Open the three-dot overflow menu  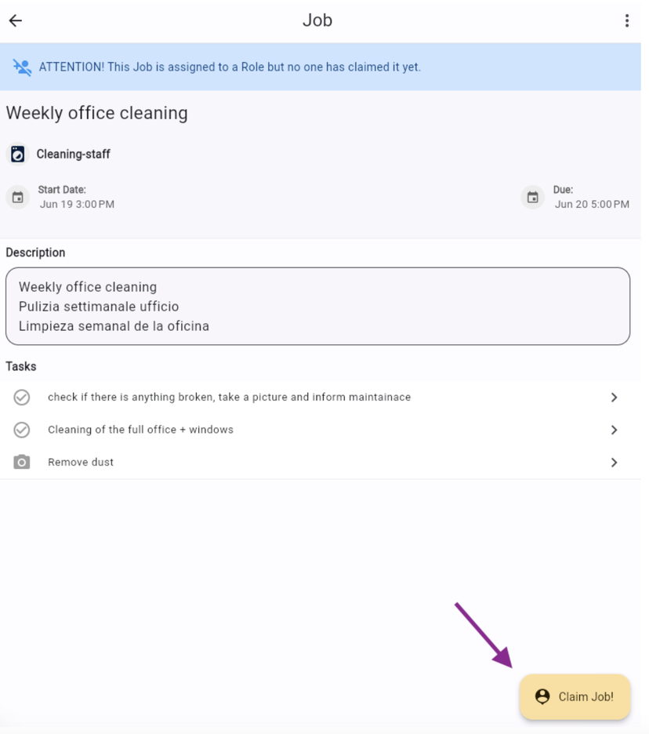tap(626, 21)
